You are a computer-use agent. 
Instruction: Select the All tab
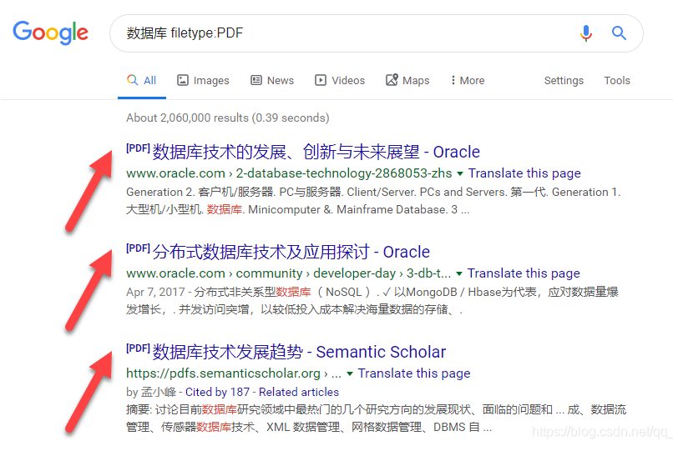[x=142, y=80]
